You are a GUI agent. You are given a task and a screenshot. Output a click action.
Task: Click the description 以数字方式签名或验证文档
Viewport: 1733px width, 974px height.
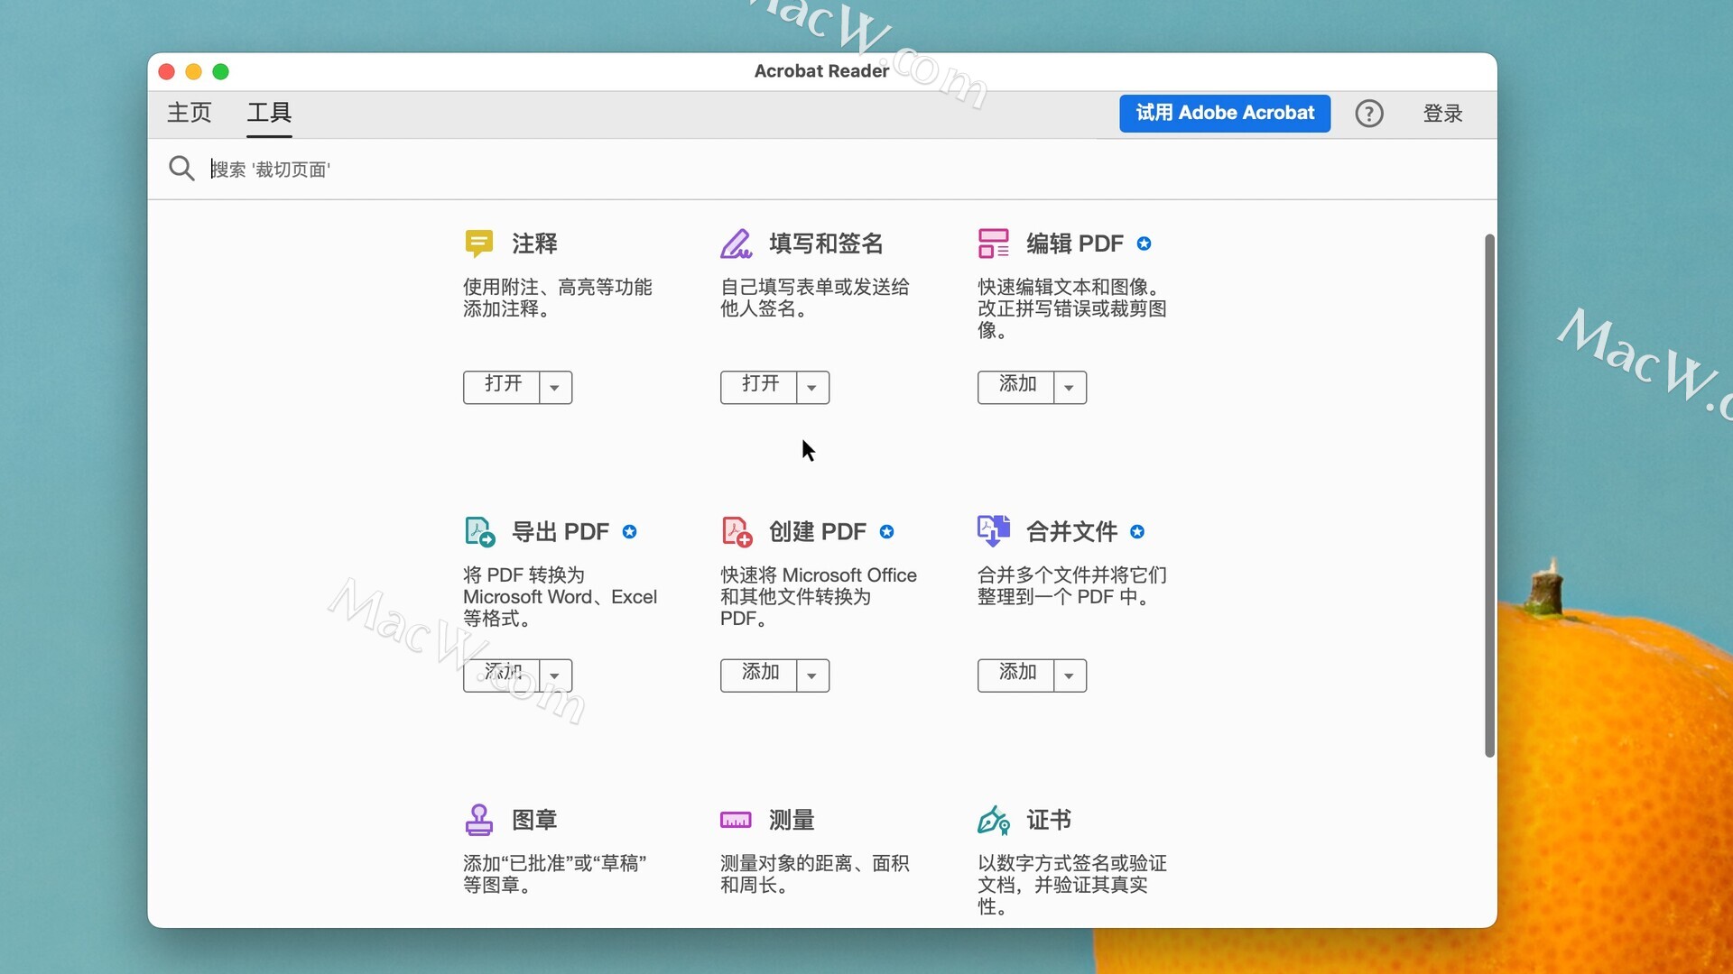(1072, 885)
